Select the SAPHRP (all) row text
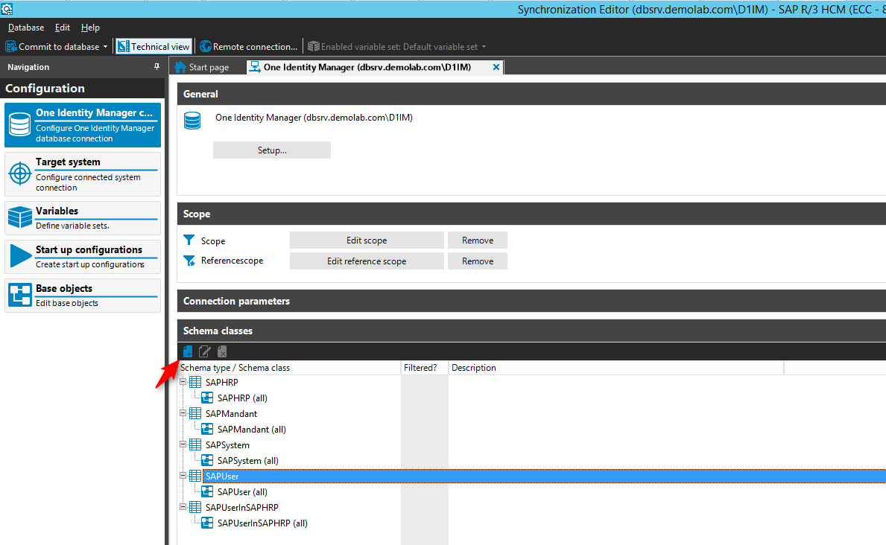This screenshot has height=545, width=886. (x=242, y=398)
